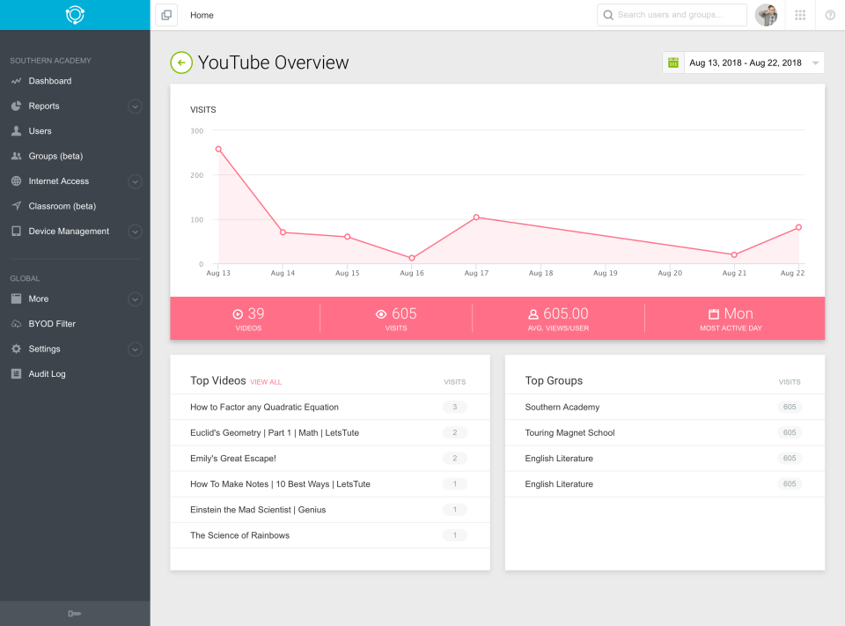The height and width of the screenshot is (626, 845).
Task: Go to Users in the sidebar
Action: pyautogui.click(x=40, y=131)
